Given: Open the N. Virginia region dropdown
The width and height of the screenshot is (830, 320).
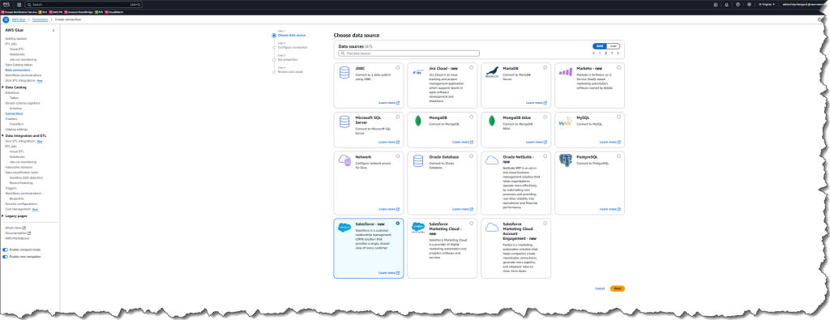Looking at the screenshot, I should [x=767, y=4].
